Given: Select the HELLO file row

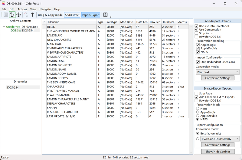Looking at the screenshot, I should click(x=115, y=27).
